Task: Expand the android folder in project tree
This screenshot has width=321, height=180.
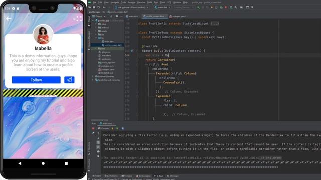Action: click(96, 28)
